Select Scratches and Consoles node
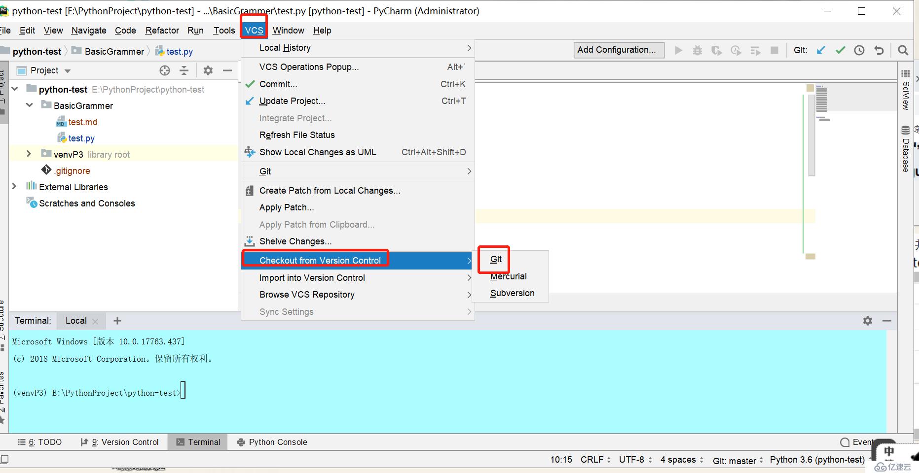The height and width of the screenshot is (473, 919). [x=81, y=203]
